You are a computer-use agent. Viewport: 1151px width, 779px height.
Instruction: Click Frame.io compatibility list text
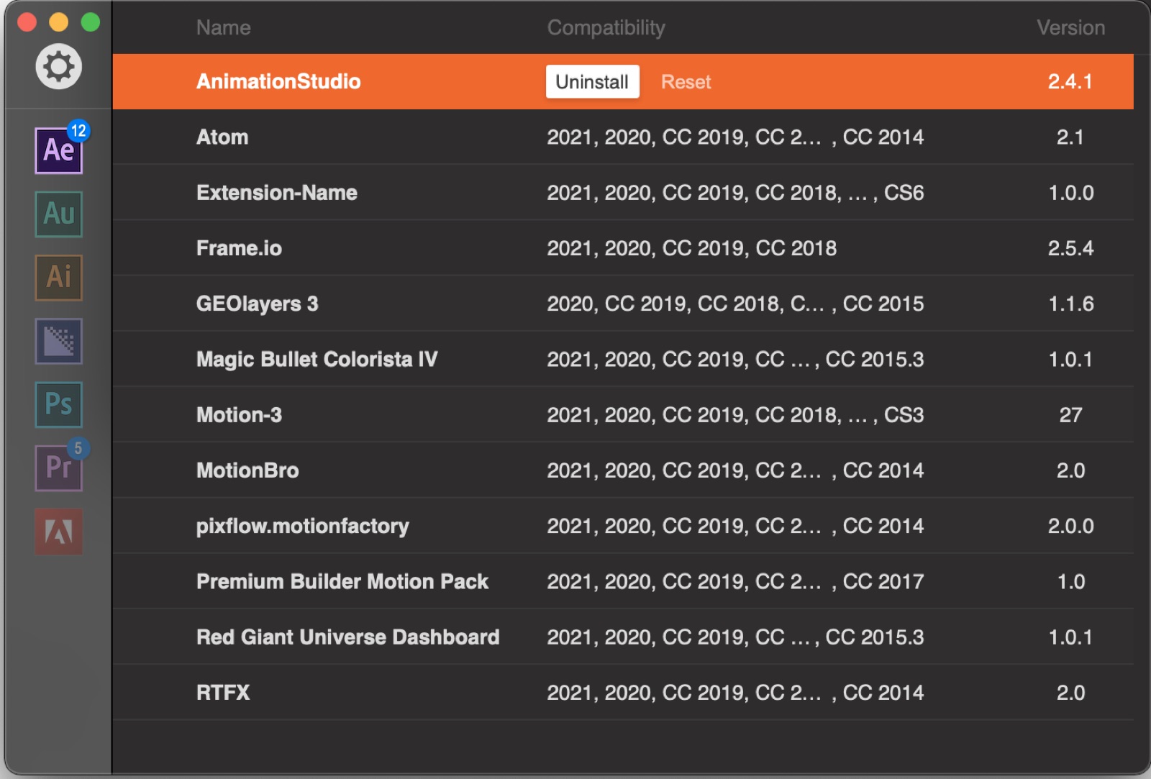(691, 248)
